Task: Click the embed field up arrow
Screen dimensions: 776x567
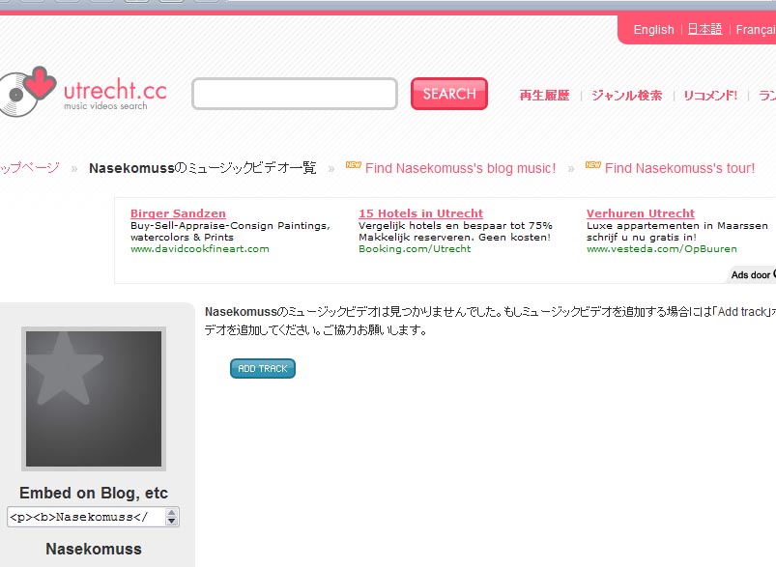Action: 171,513
